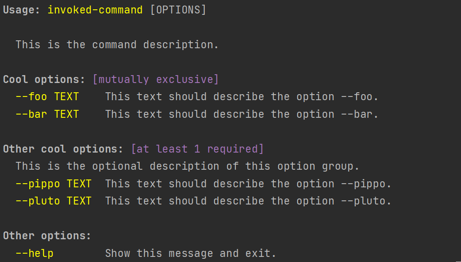Select the yellow --pluto TEXT option name
This screenshot has width=461, height=262.
(53, 201)
